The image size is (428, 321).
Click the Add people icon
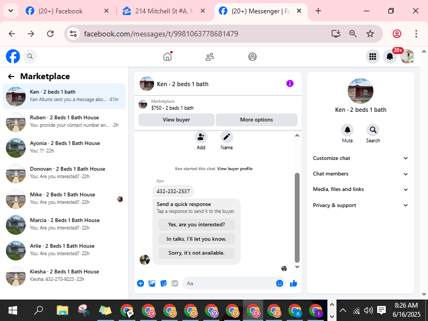point(201,137)
